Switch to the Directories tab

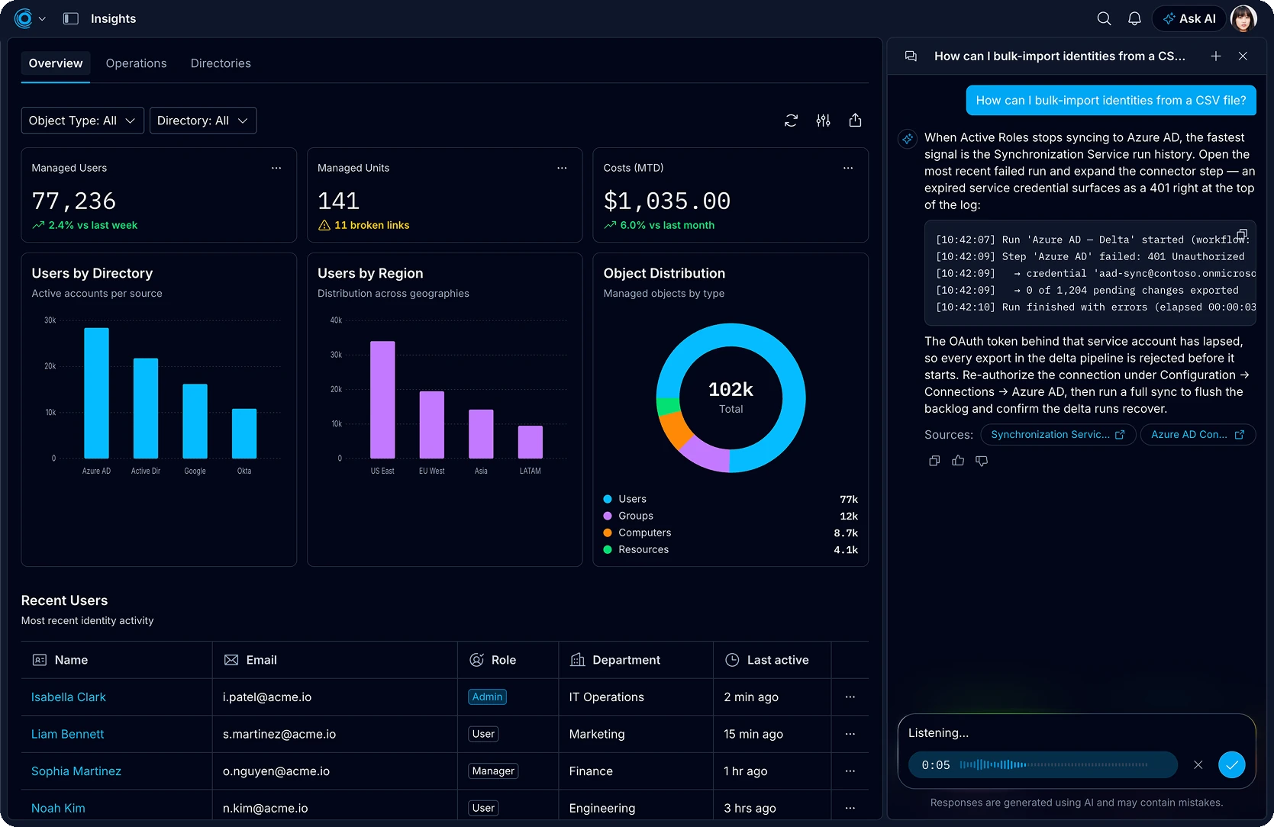point(221,63)
